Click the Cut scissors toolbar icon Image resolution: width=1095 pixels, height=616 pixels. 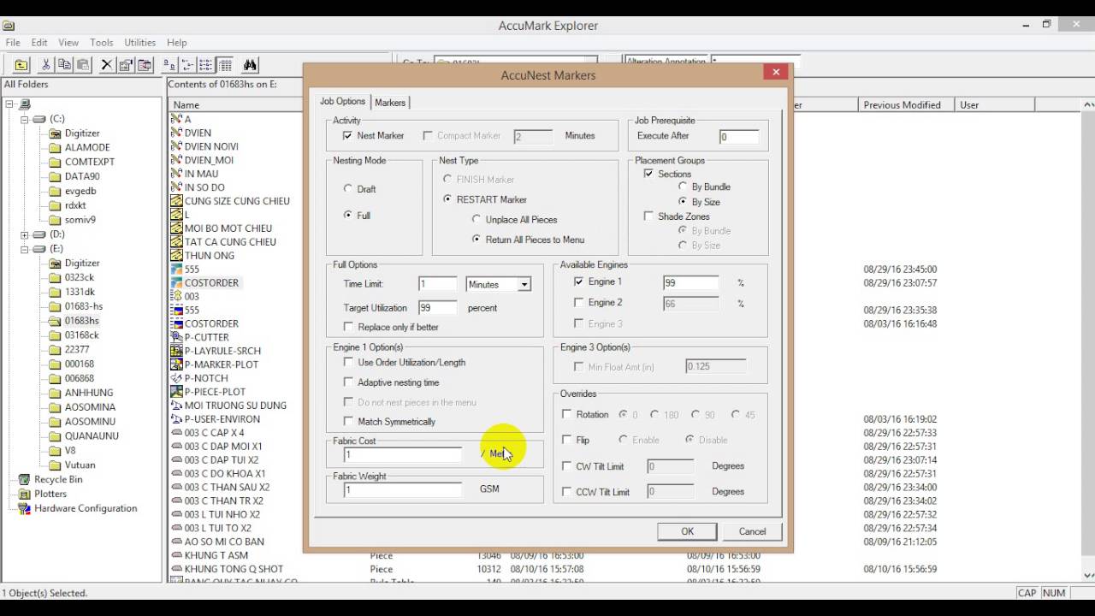point(46,65)
